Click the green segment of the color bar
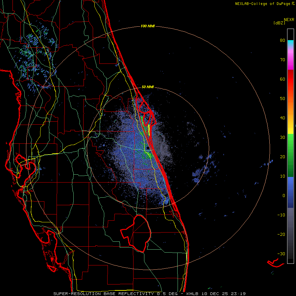The height and width of the screenshot is (296, 296). tap(290, 155)
